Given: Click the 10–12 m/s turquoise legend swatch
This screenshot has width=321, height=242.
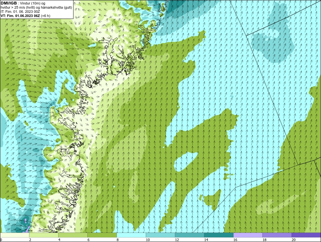Looking at the screenshot, I should (x=160, y=235).
